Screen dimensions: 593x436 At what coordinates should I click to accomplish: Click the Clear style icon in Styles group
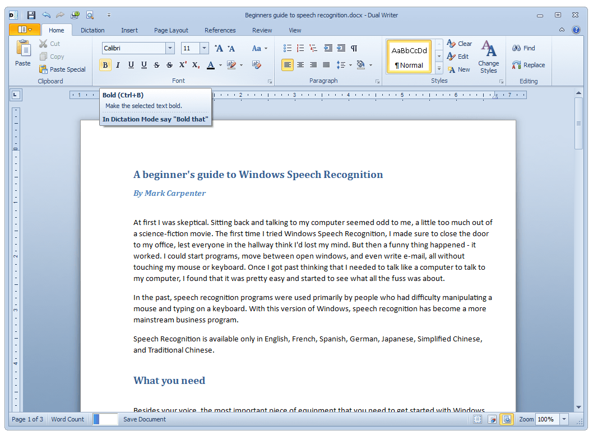click(460, 44)
